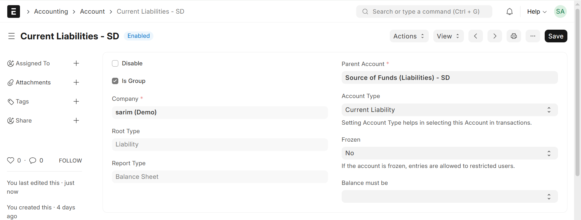Screen dimensions: 581x220
Task: Add an attachment with plus icon
Action: (x=76, y=82)
